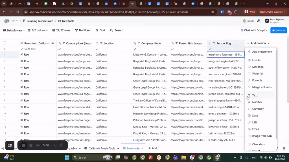The image size is (289, 162).
Task: Click the Sort toolbar option
Action: coord(100,30)
